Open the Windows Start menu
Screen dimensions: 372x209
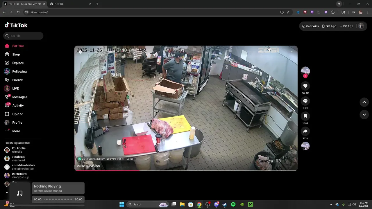(x=122, y=204)
